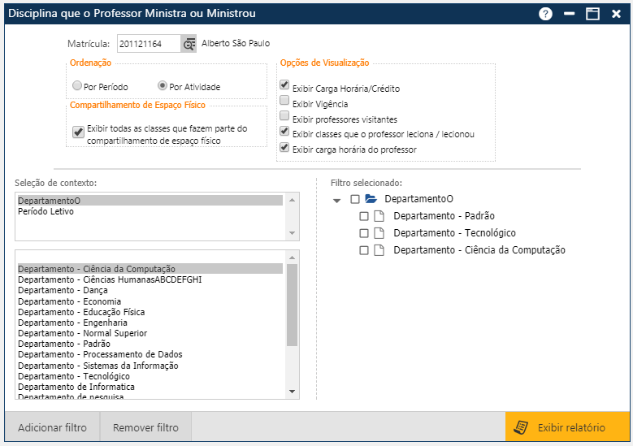Image resolution: width=633 pixels, height=446 pixels.
Task: Click the Adicionar filtro button
Action: [x=52, y=427]
